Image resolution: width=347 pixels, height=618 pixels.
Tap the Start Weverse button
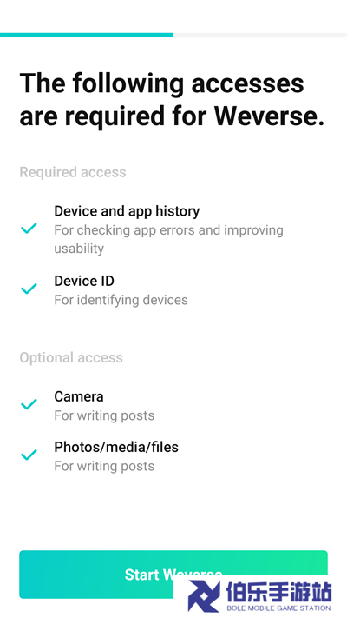tap(173, 575)
